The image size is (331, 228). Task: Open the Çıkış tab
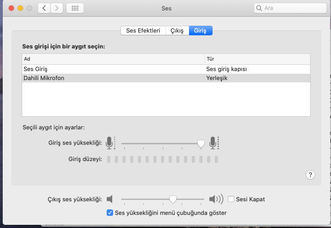[177, 31]
